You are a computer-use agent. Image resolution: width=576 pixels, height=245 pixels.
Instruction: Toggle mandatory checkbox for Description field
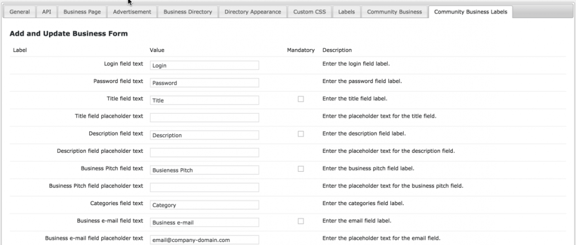pyautogui.click(x=301, y=134)
